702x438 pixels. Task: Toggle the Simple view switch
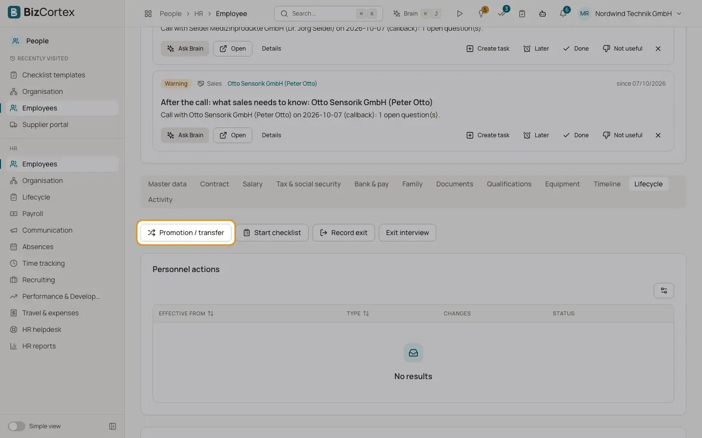point(17,426)
